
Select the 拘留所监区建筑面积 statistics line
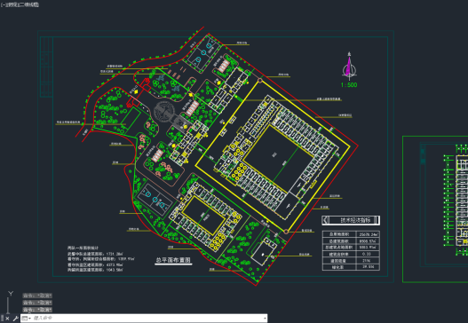coord(95,270)
